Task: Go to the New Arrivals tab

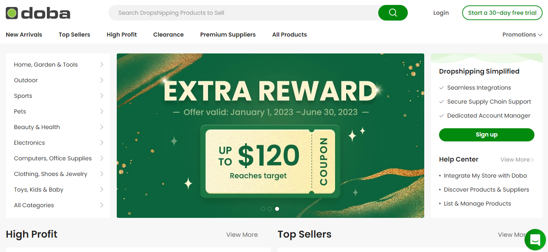Action: pyautogui.click(x=24, y=35)
